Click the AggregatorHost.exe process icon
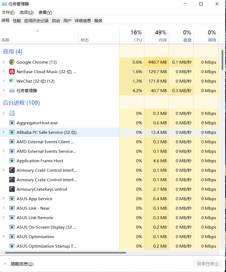This screenshot has height=272, width=226. pos(12,123)
